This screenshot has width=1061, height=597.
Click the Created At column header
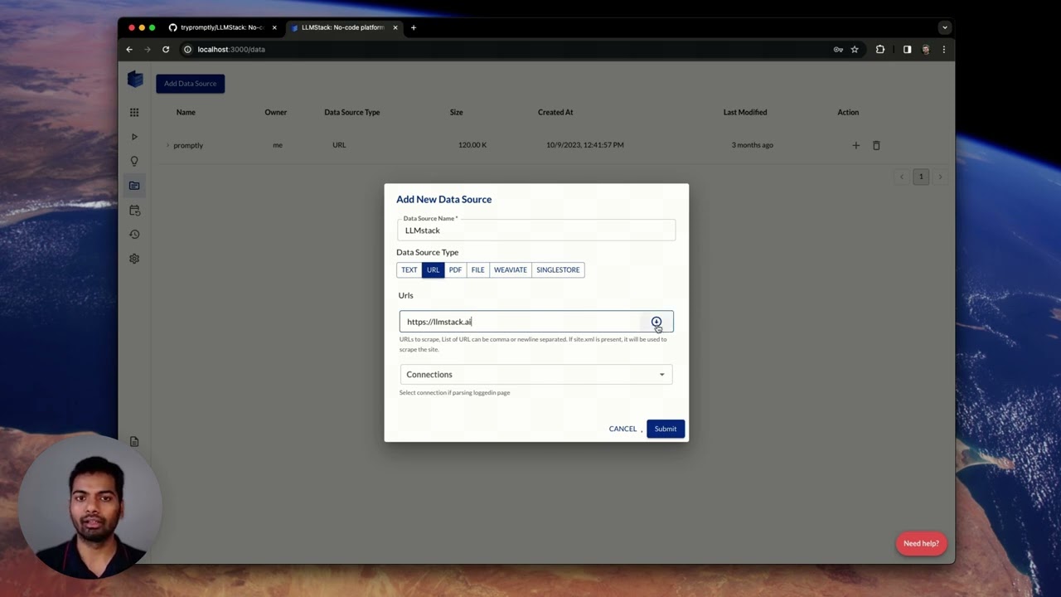click(555, 112)
